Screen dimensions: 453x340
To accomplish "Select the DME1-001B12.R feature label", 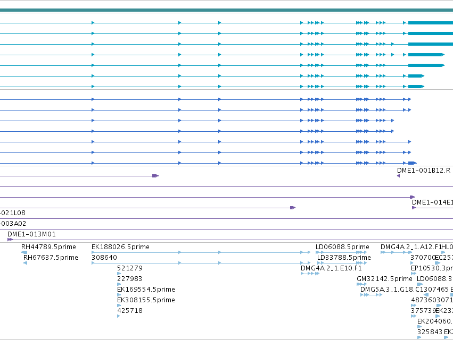I will 424,171.
